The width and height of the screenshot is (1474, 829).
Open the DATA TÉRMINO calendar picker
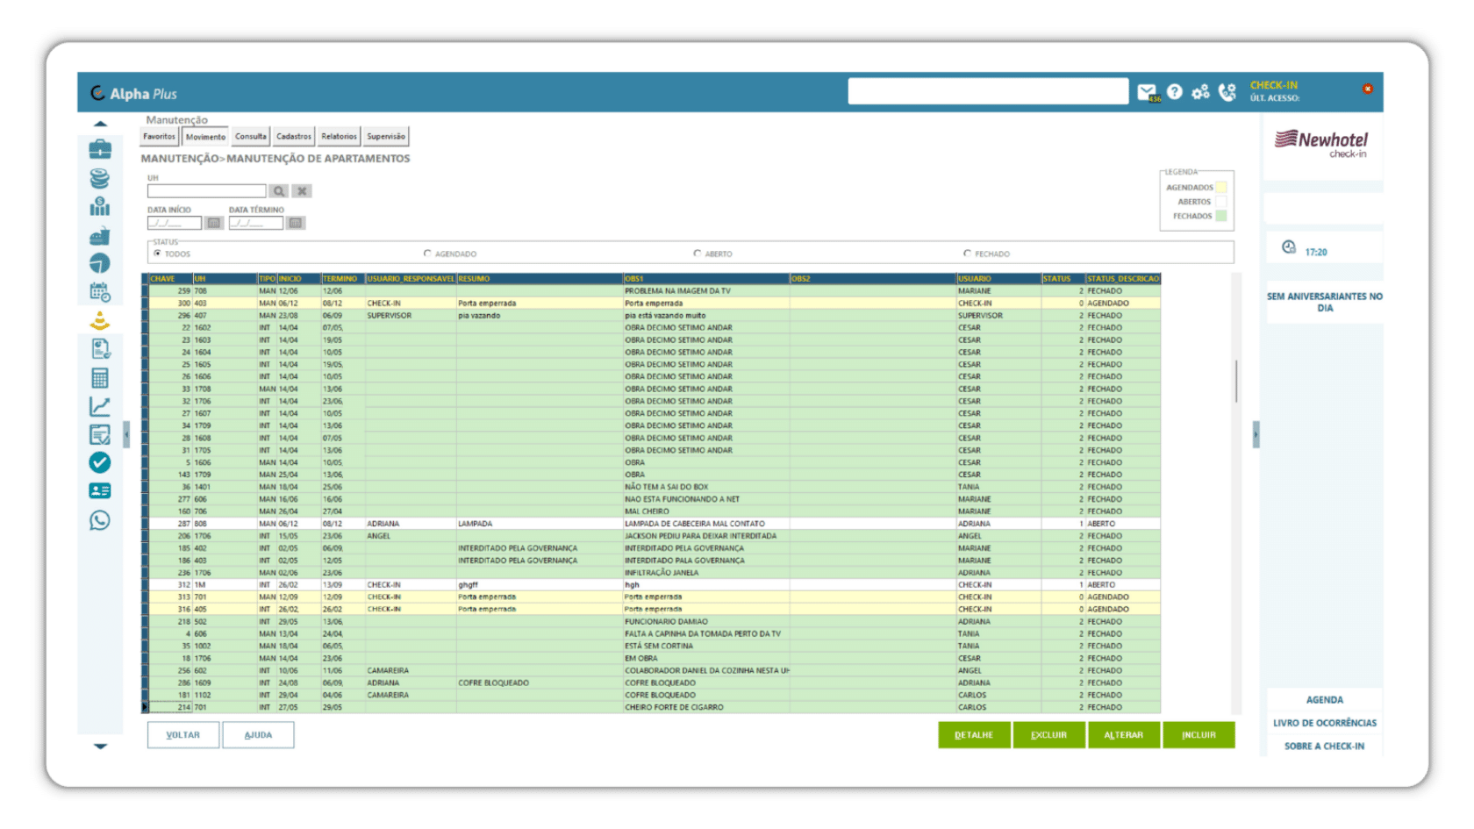(296, 223)
